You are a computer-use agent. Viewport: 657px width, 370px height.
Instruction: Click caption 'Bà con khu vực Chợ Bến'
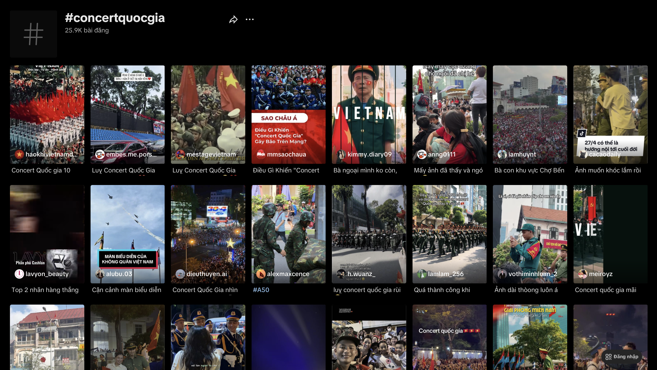tap(529, 170)
